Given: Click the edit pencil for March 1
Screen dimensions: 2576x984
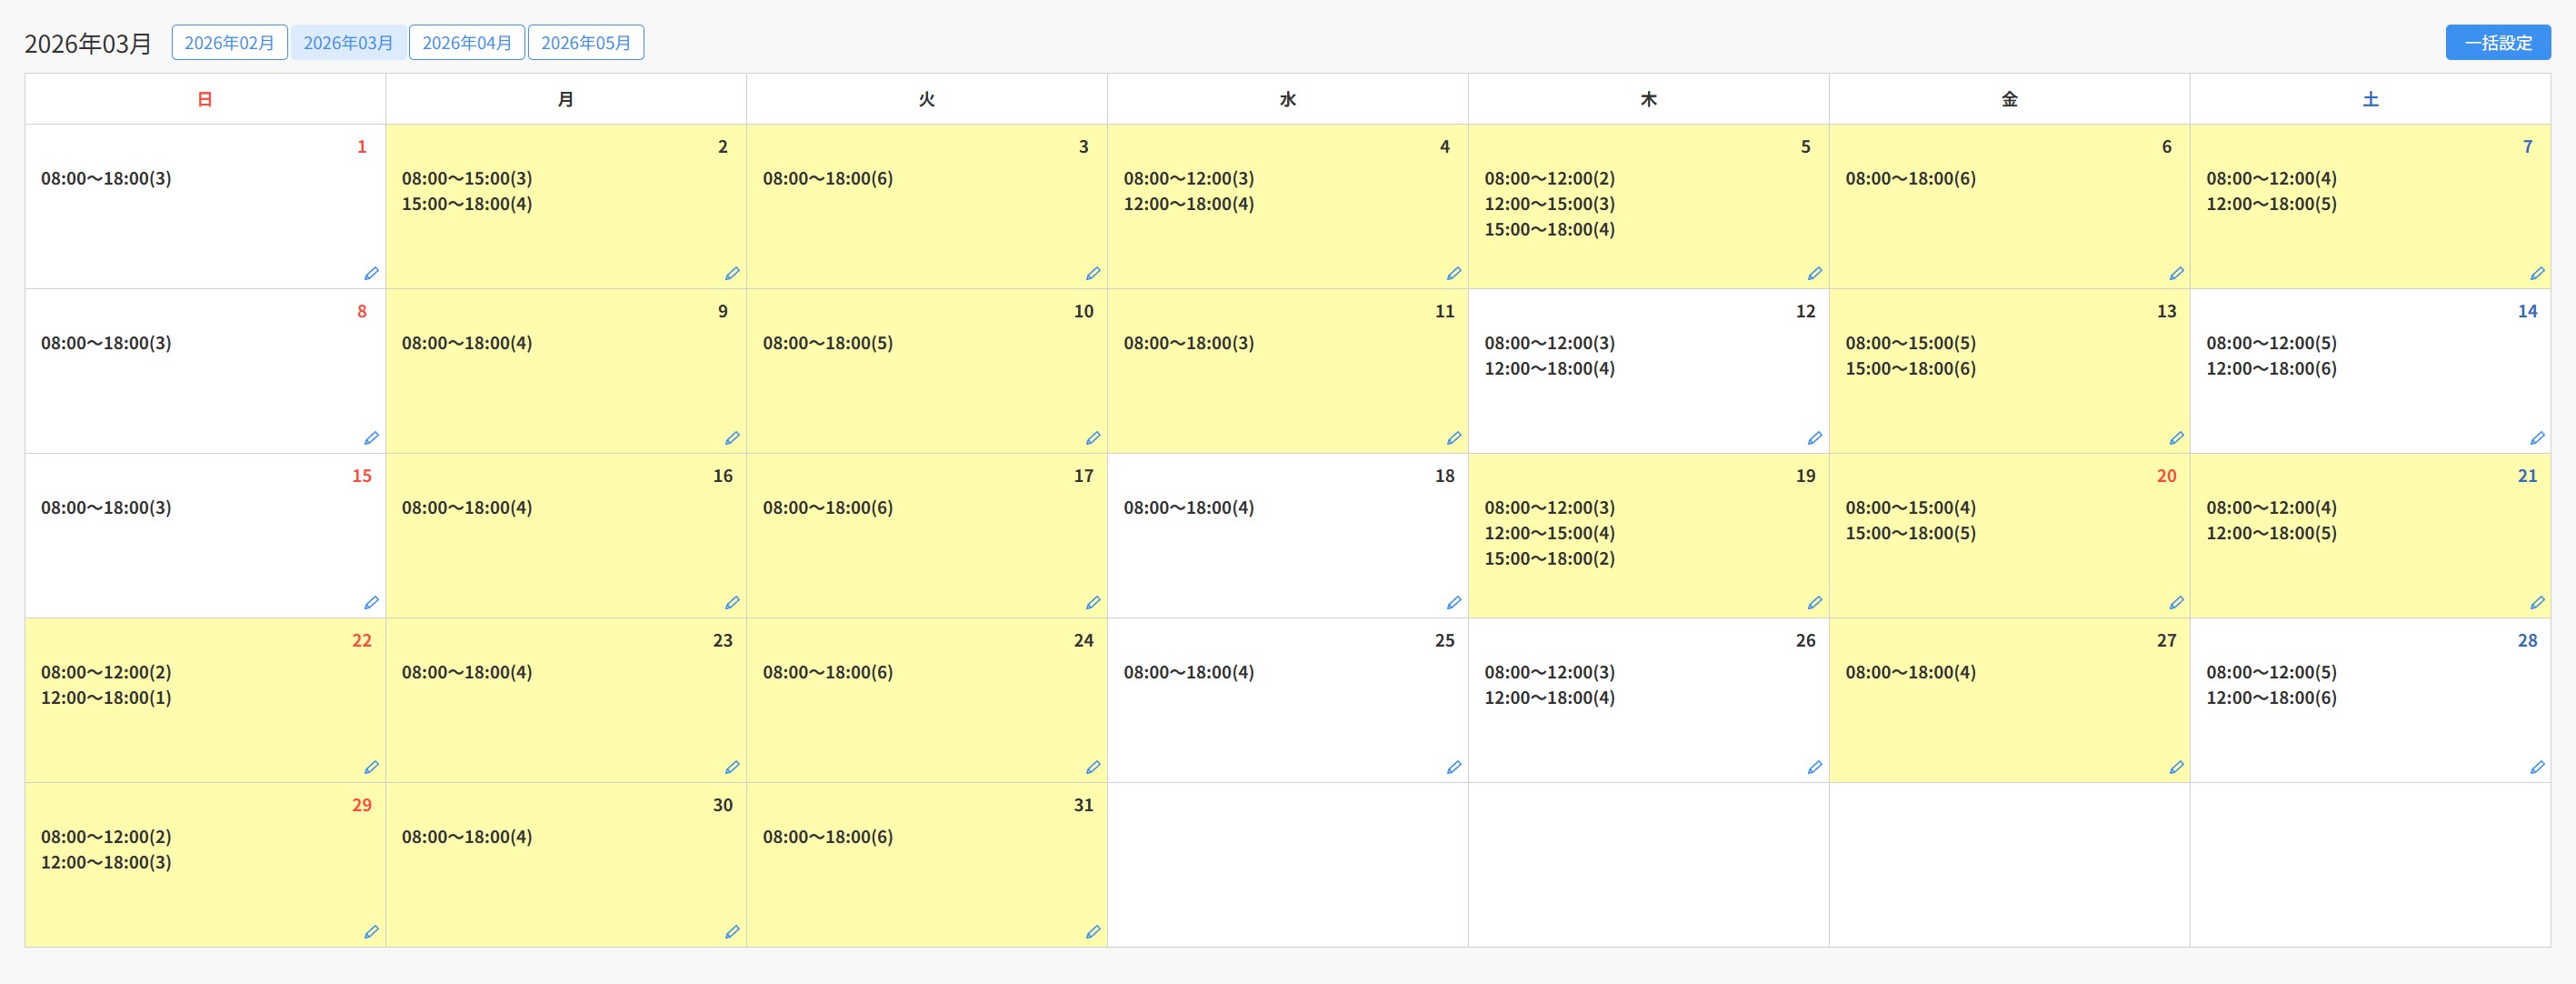Looking at the screenshot, I should point(371,273).
